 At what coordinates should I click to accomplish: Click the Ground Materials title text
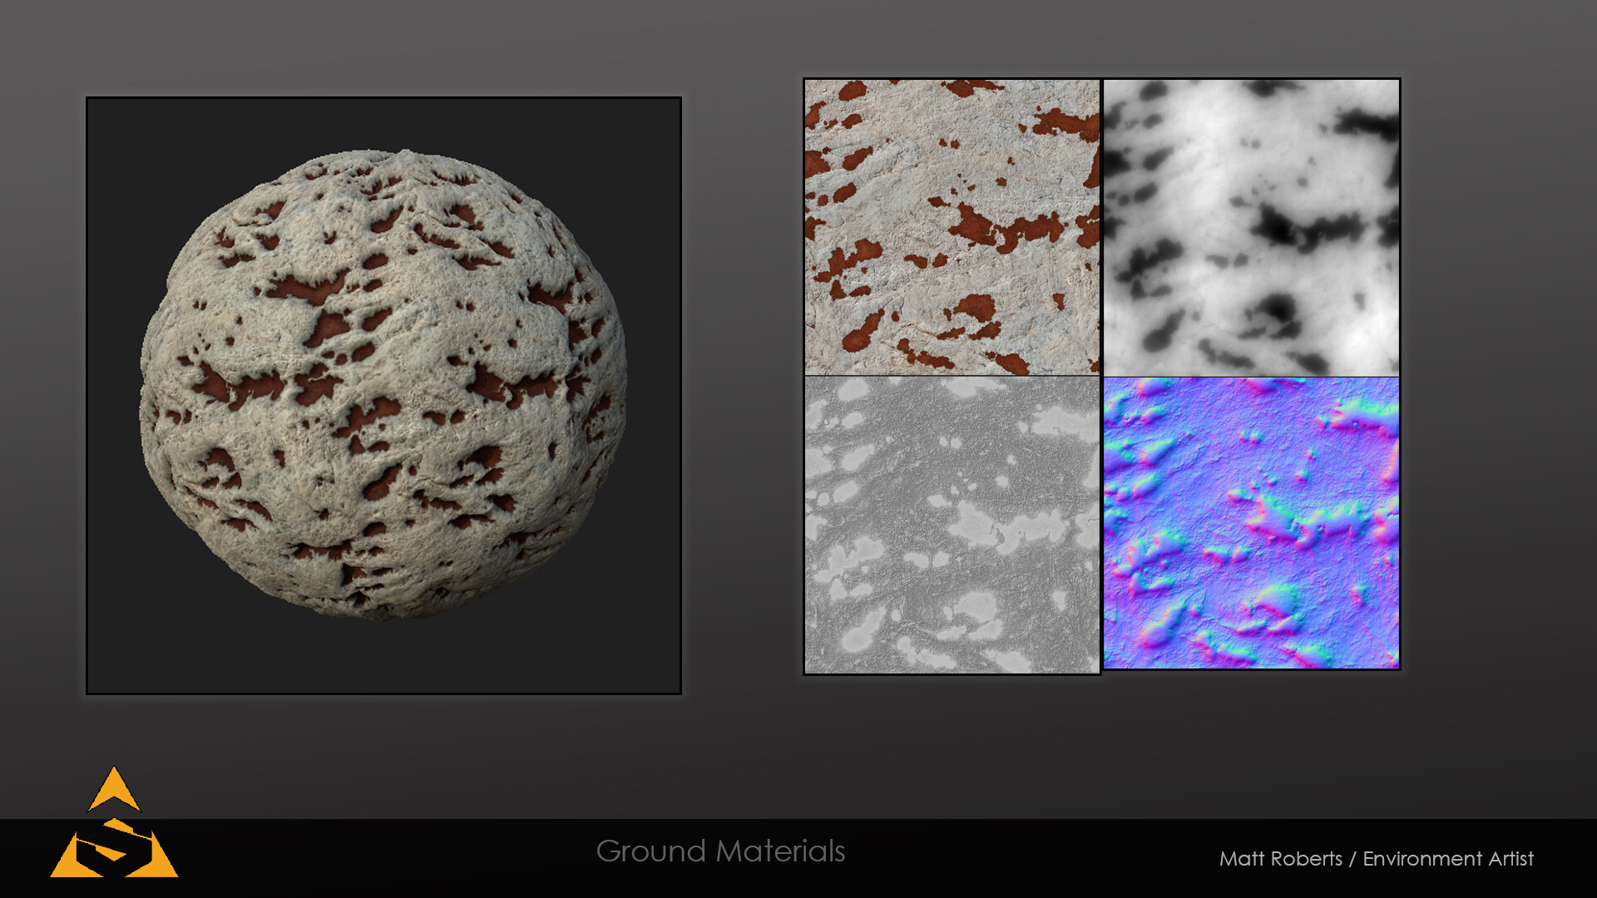coord(720,851)
